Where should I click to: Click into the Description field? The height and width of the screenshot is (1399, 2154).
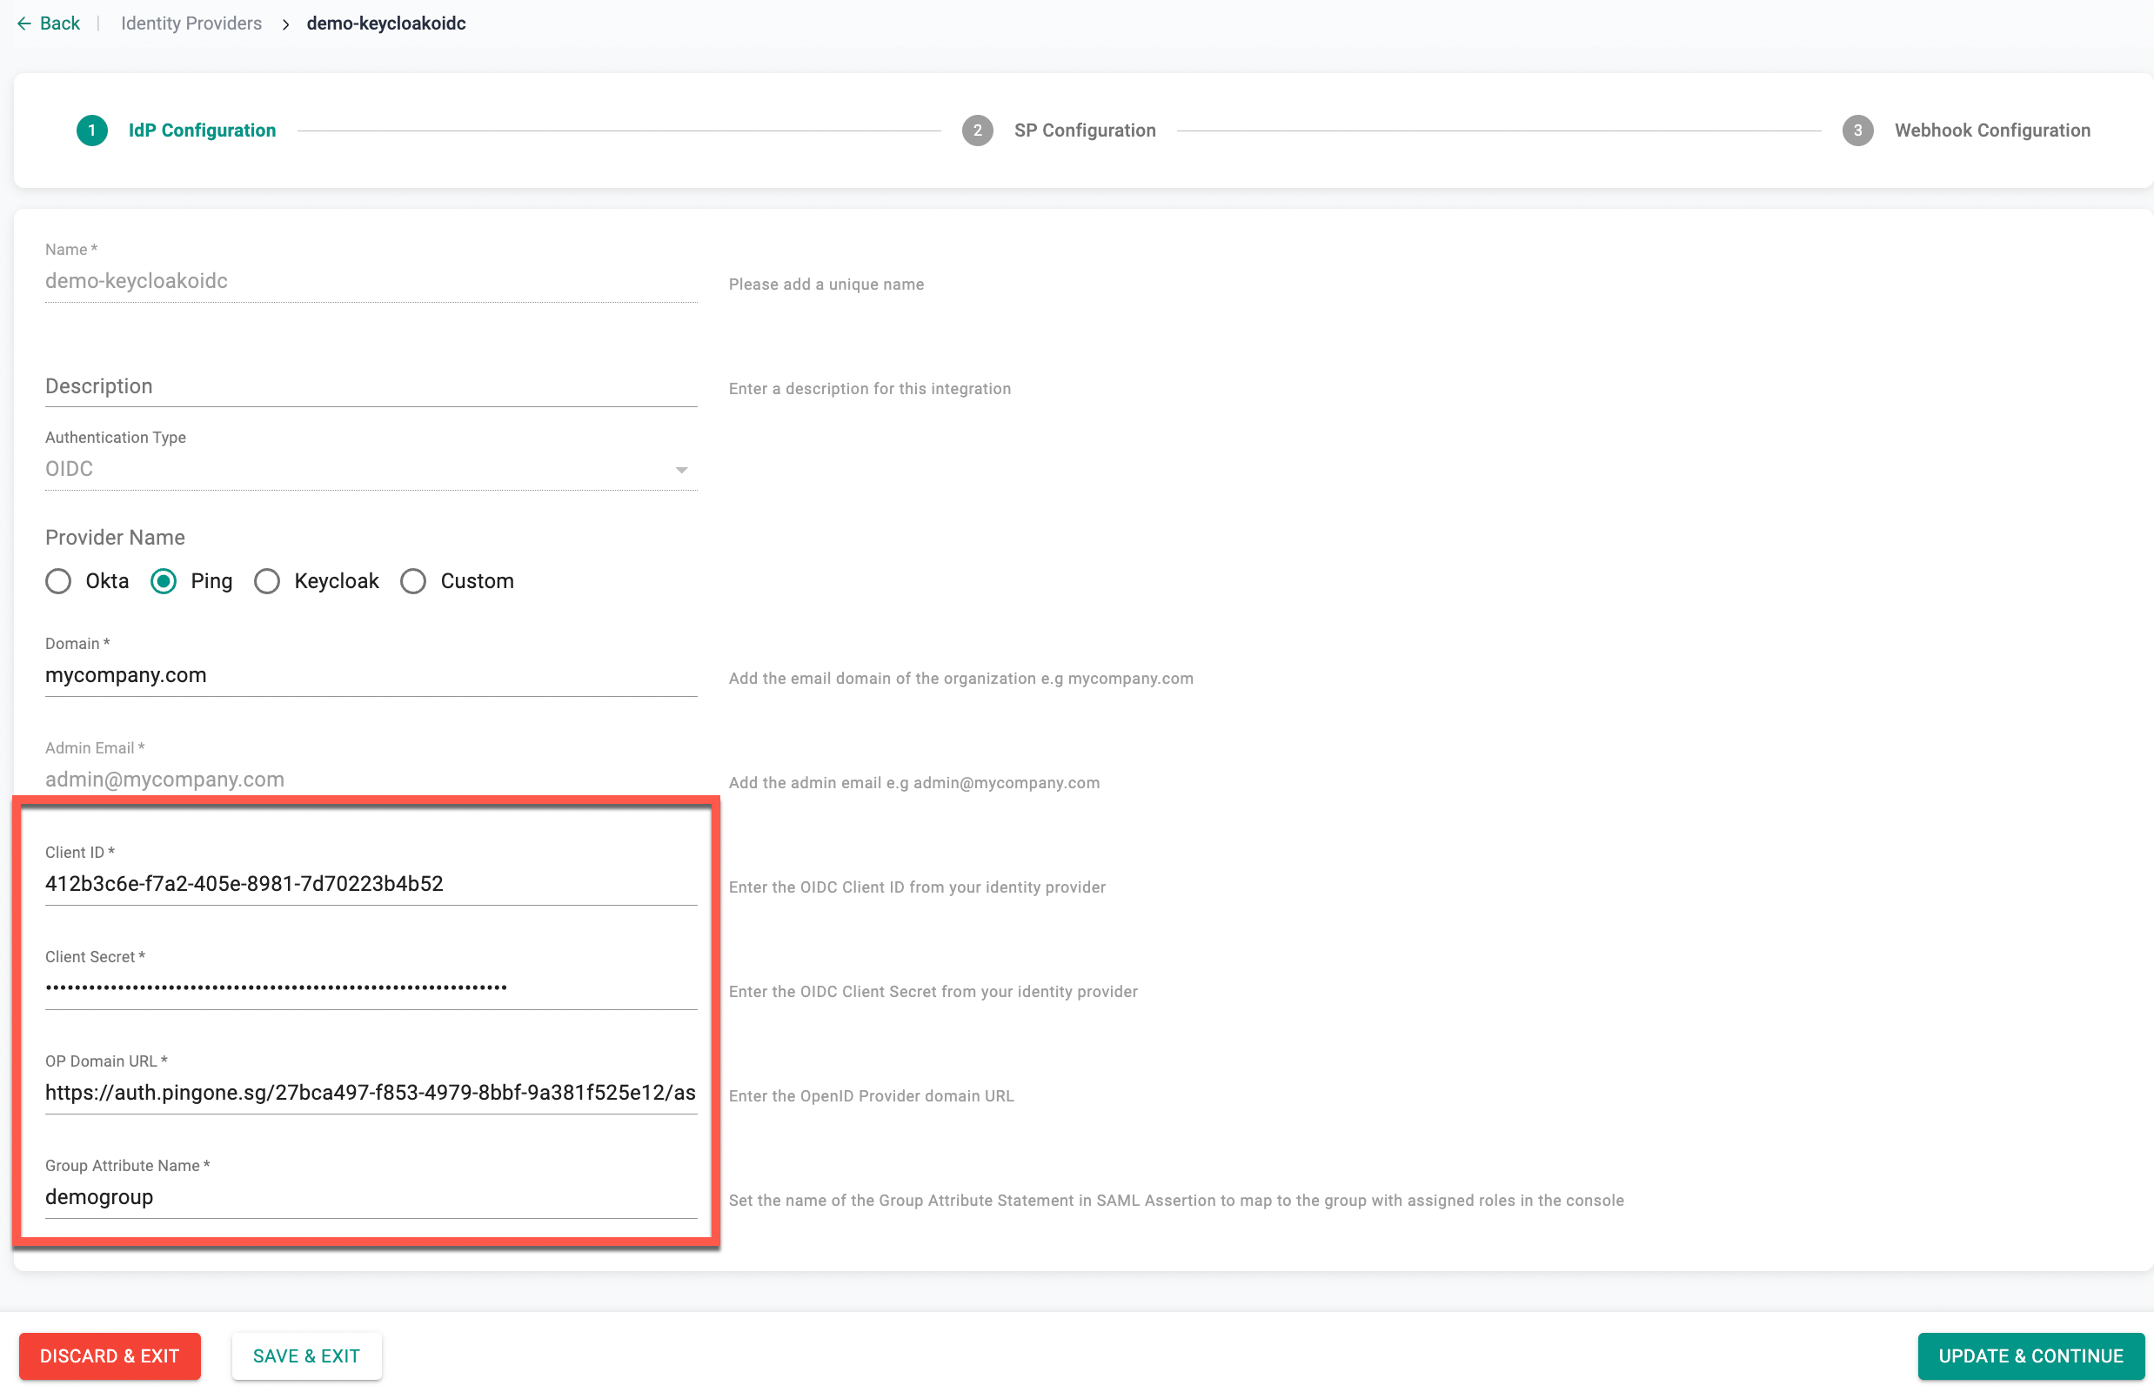click(370, 386)
